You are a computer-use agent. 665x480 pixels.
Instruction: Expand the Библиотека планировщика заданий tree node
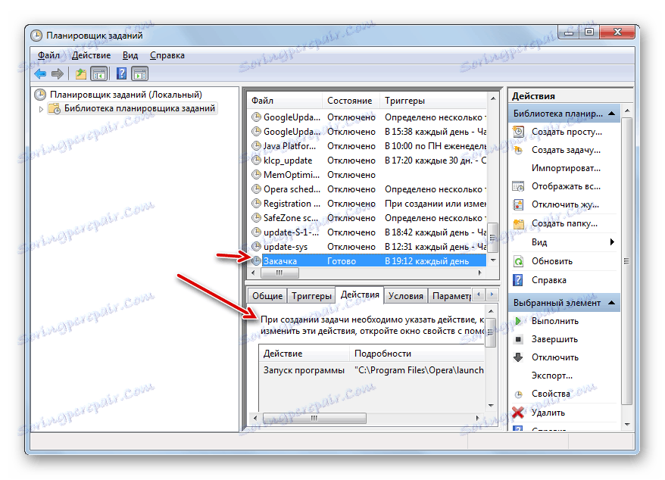click(41, 109)
